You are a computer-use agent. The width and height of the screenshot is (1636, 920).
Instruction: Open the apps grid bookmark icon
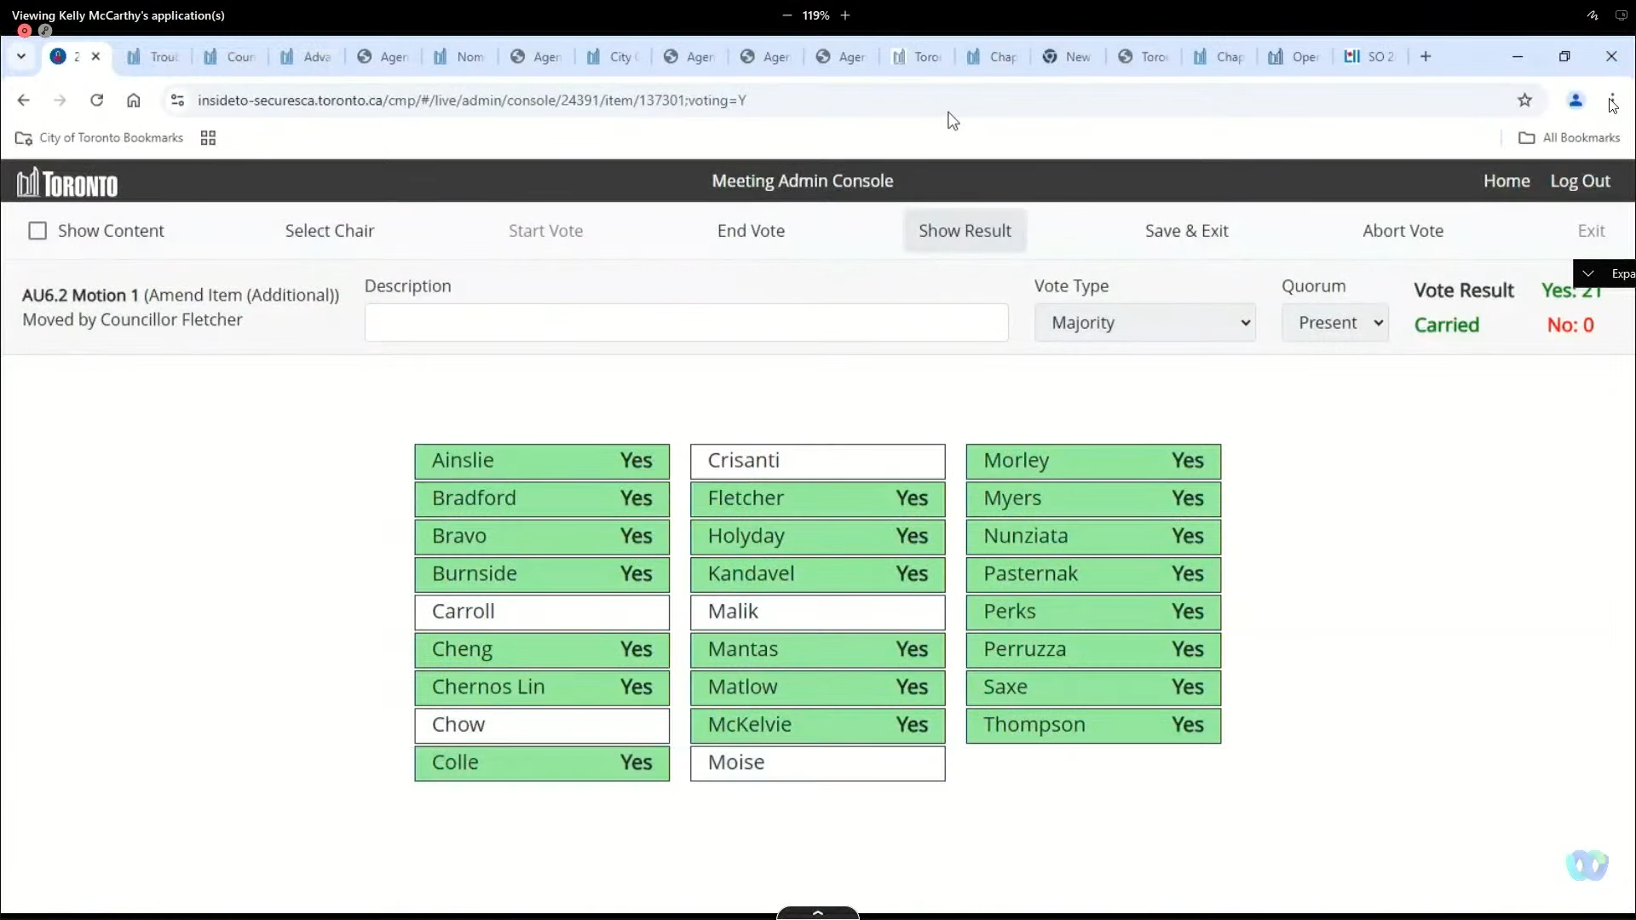pyautogui.click(x=208, y=138)
